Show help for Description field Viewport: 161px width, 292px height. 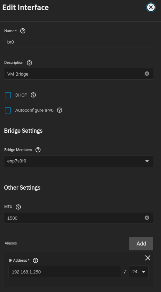(29, 63)
